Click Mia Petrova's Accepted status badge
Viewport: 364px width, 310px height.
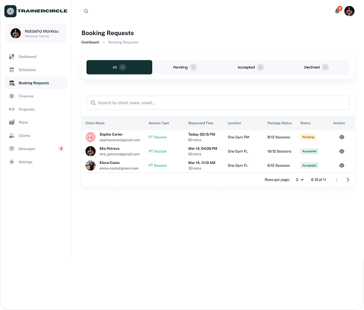point(309,151)
